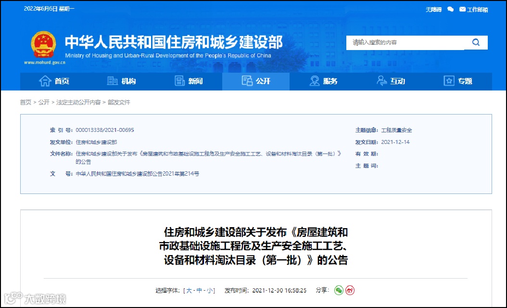This screenshot has height=308, width=507.
Task: Click the document icon beside 公开
Action: point(247,81)
